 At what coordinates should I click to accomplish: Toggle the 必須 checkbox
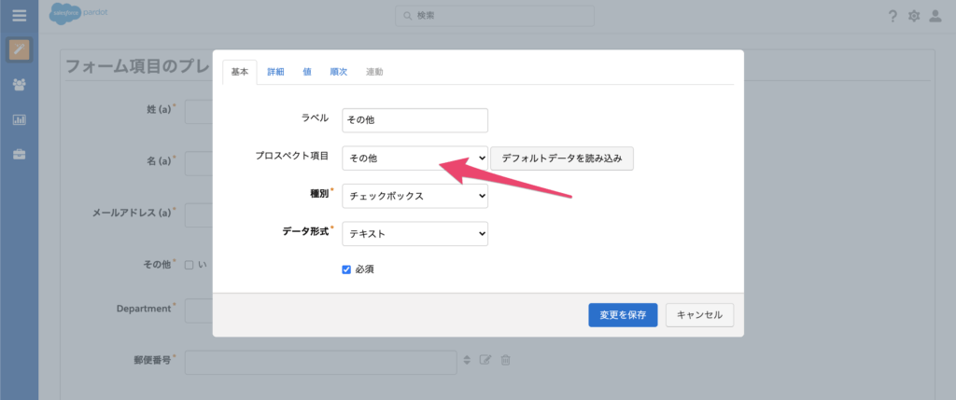(x=346, y=269)
